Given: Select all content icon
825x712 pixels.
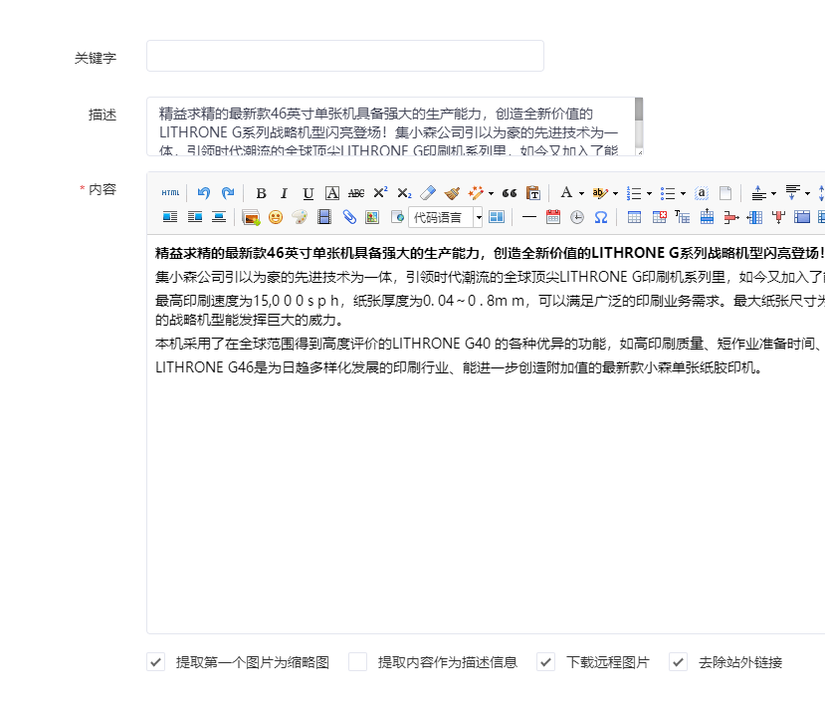Looking at the screenshot, I should coord(702,193).
